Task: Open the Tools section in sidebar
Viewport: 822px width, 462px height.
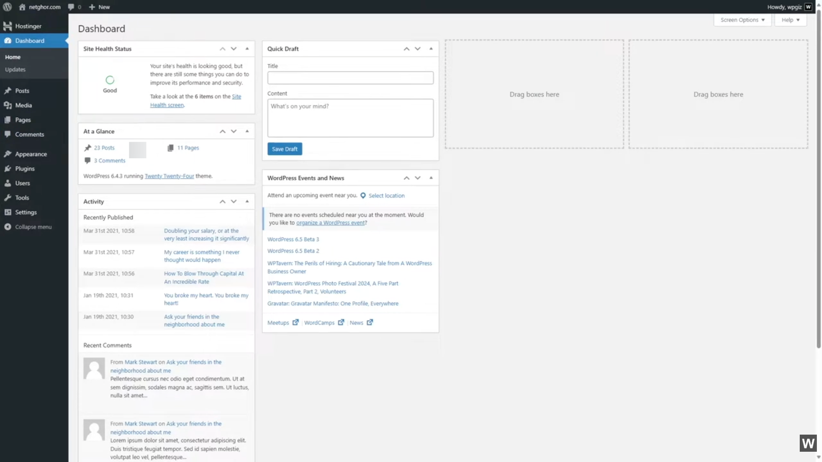Action: coord(22,198)
